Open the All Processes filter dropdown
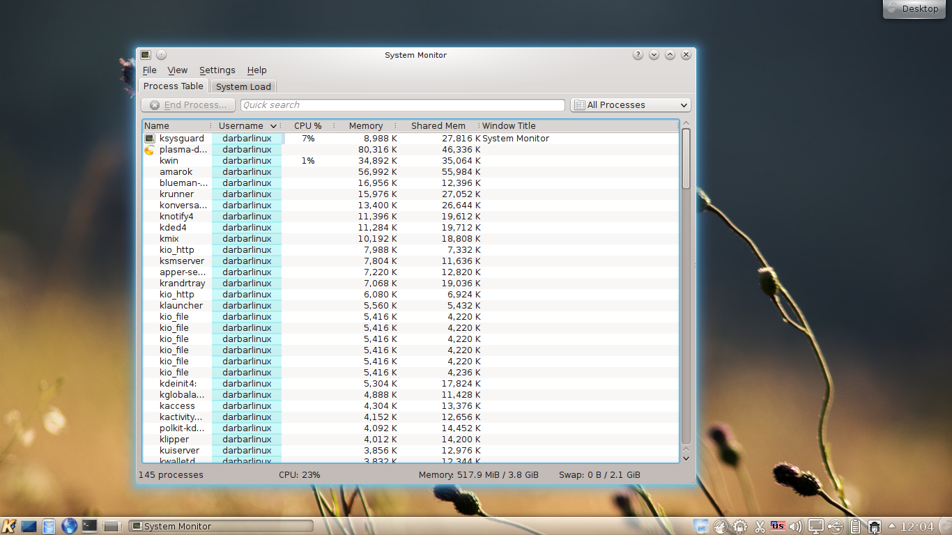Viewport: 952px width, 535px height. [629, 104]
